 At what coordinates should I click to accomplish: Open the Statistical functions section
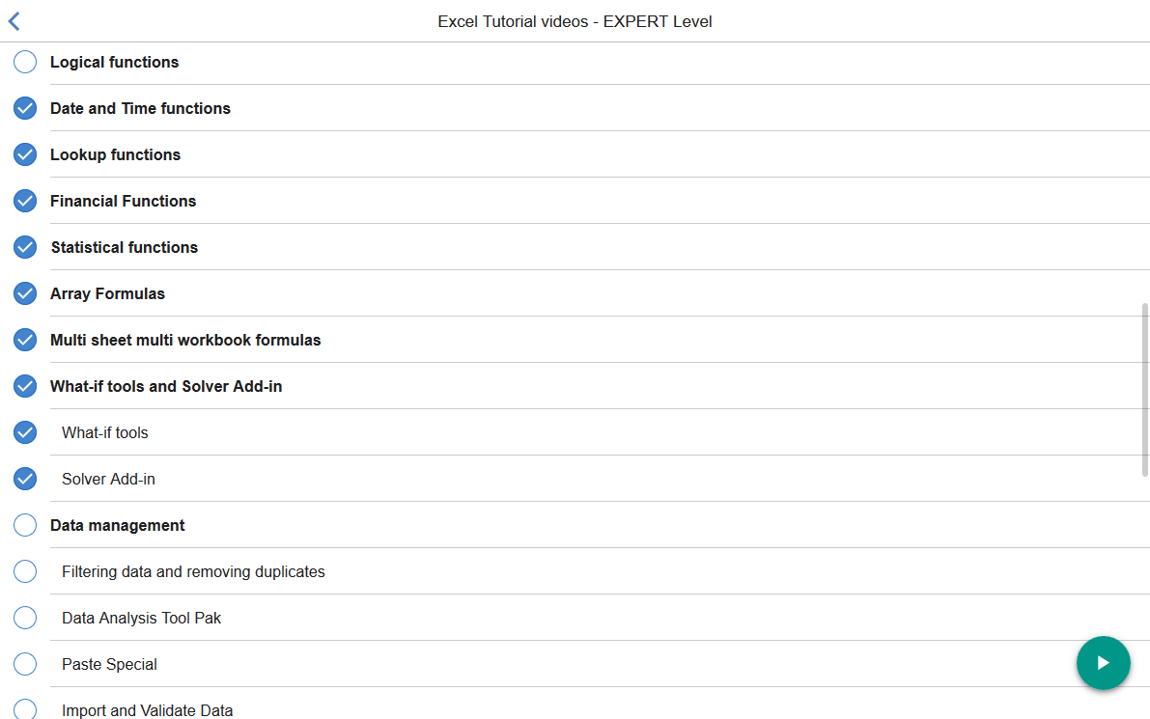(124, 247)
